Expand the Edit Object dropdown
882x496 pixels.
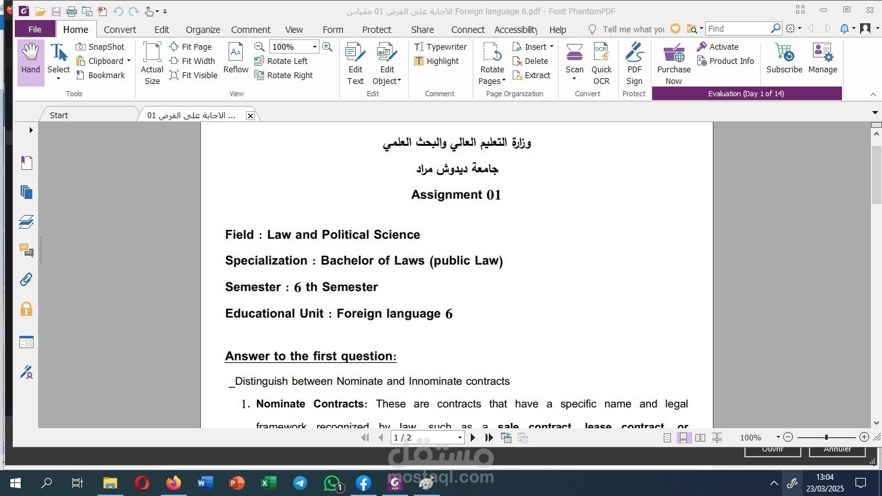(399, 81)
